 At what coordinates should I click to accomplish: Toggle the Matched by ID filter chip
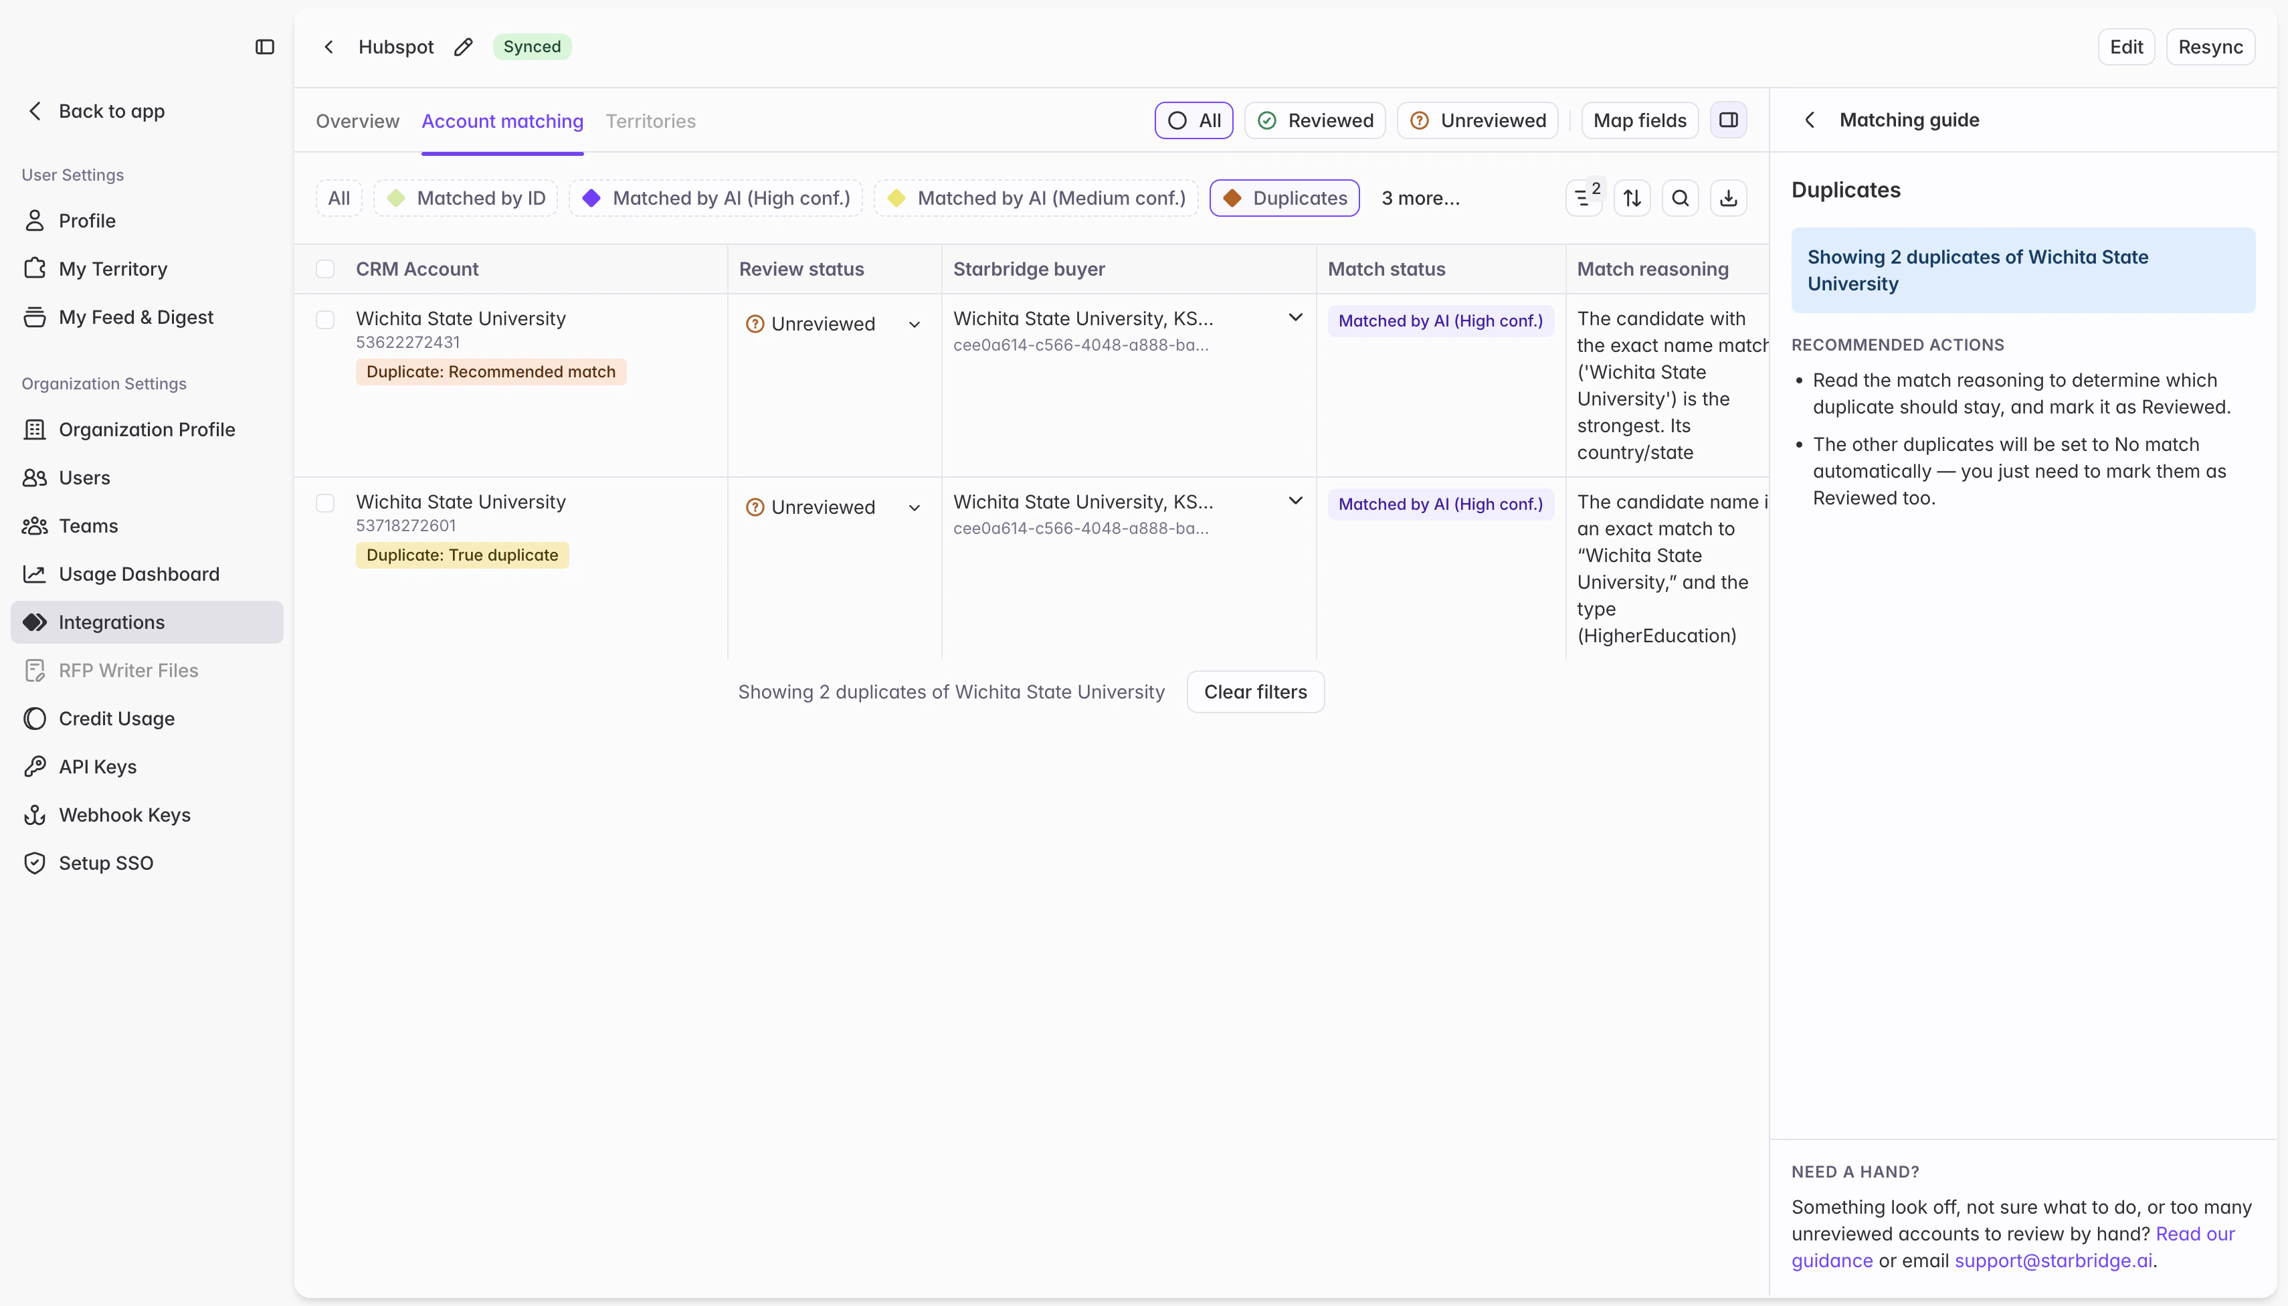tap(466, 198)
